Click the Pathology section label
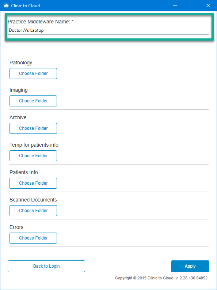 point(21,63)
